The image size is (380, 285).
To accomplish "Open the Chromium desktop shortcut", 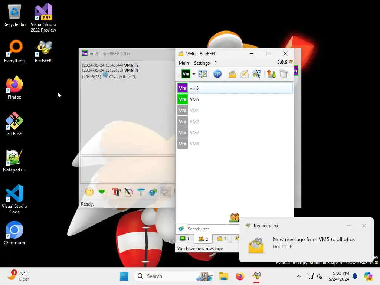I will point(14,233).
